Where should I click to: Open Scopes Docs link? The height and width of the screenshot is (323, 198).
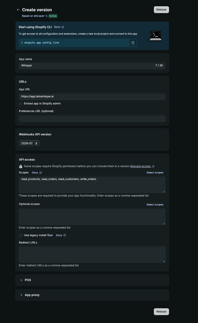click(37, 173)
